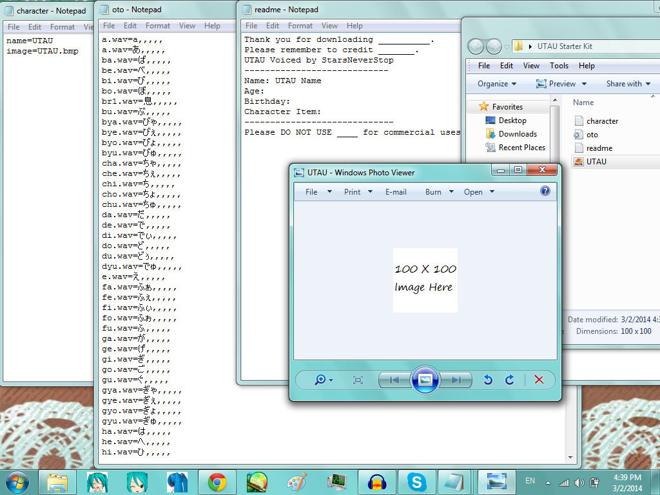Launch Google Chrome from taskbar

[x=217, y=482]
